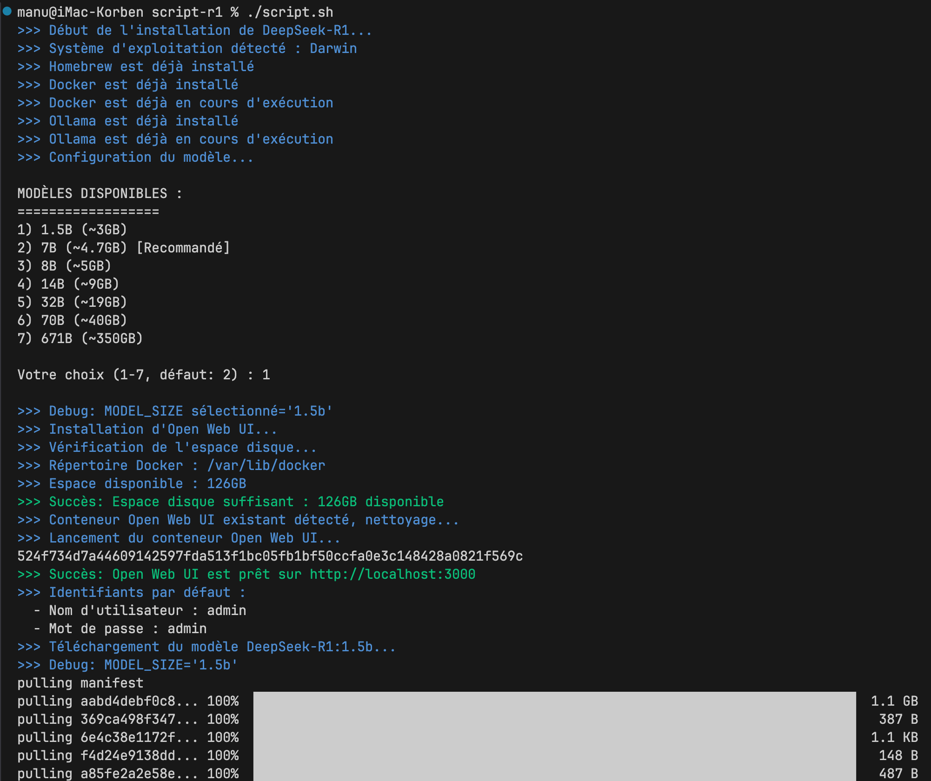Click the '148 B' download size

click(x=898, y=755)
